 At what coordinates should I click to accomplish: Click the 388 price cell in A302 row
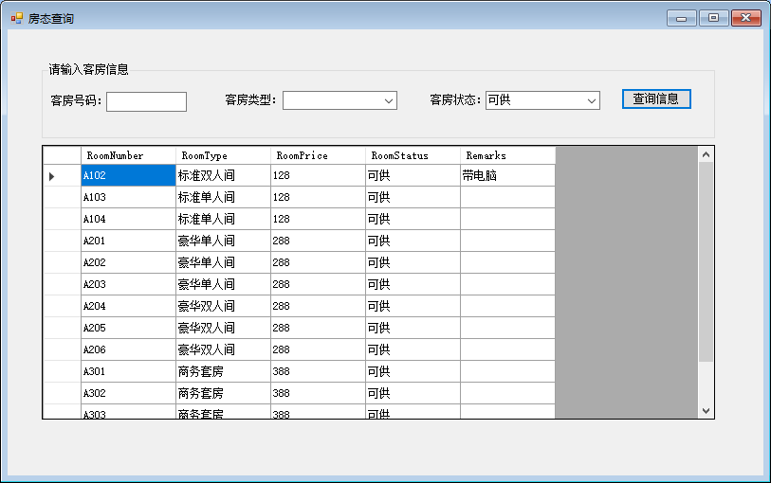318,393
